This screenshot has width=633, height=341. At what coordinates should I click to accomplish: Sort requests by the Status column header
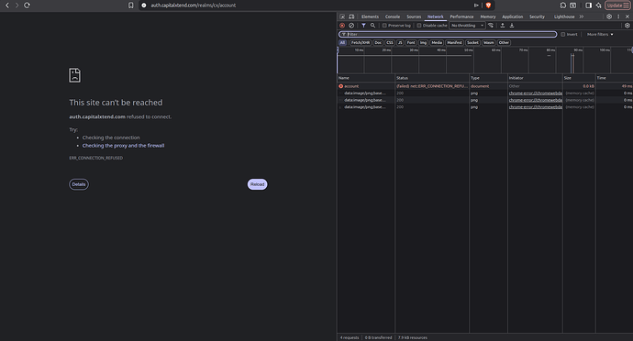coord(432,78)
